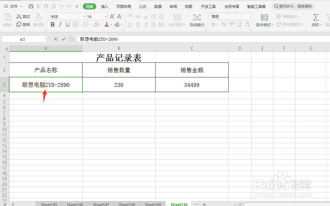The width and height of the screenshot is (330, 206).
Task: Click search commands box 查找命令
Action: (x=293, y=6)
